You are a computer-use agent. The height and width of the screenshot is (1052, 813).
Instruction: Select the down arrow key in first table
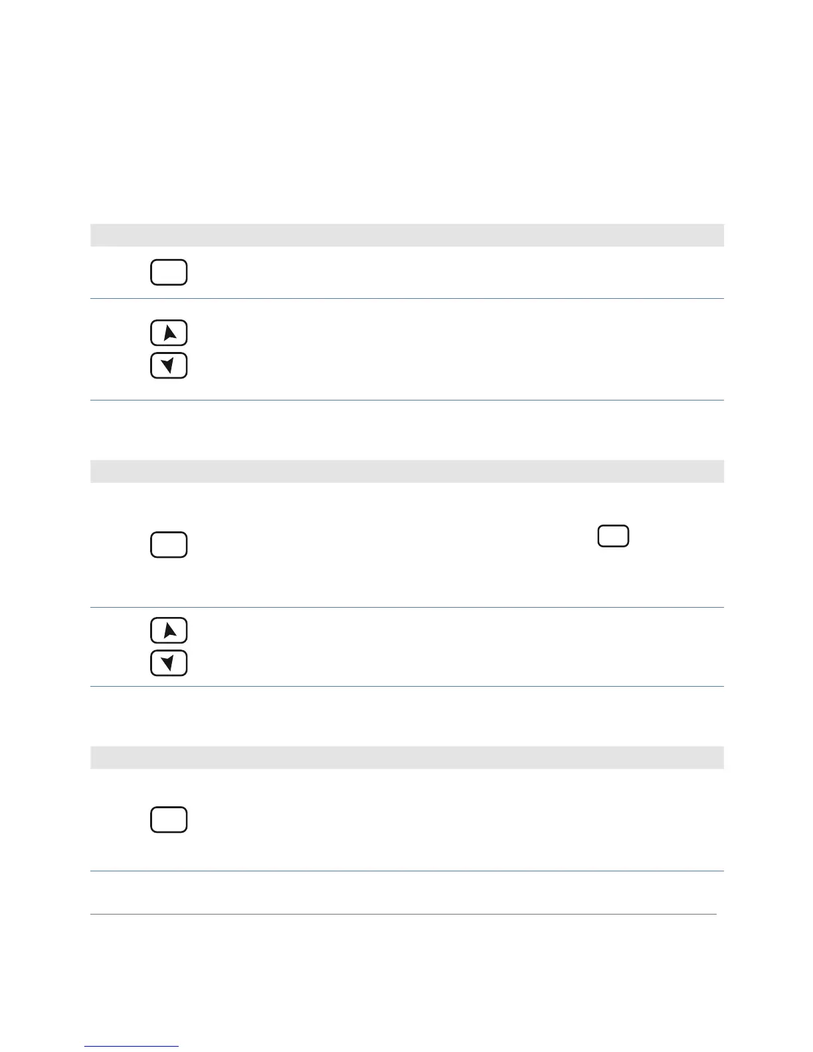(x=169, y=365)
